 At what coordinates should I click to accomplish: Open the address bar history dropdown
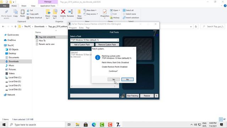pyautogui.click(x=191, y=27)
